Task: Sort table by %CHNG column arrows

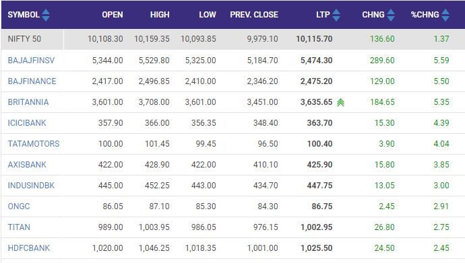Action: pyautogui.click(x=445, y=15)
